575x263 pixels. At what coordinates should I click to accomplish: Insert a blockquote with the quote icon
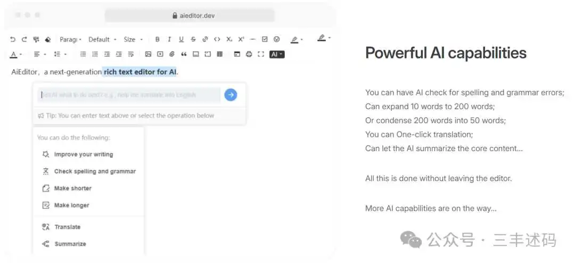tap(184, 54)
